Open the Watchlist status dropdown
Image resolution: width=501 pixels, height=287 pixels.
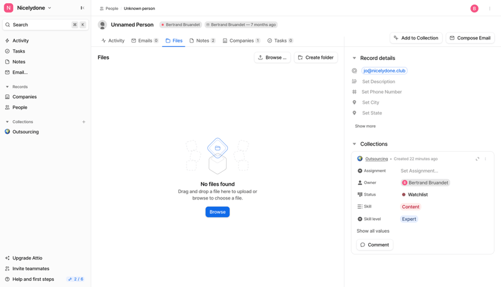[x=415, y=194]
